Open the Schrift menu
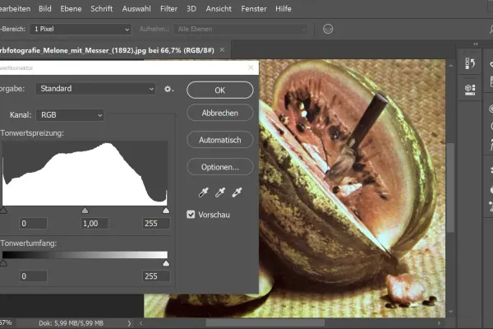Image resolution: width=493 pixels, height=329 pixels. point(102,9)
